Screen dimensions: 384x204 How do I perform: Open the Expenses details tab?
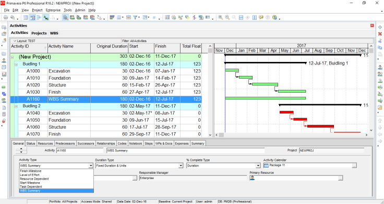click(x=182, y=144)
